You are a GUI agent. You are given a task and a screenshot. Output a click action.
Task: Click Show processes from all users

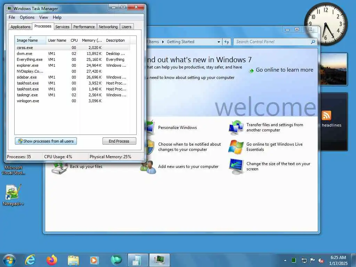click(46, 141)
